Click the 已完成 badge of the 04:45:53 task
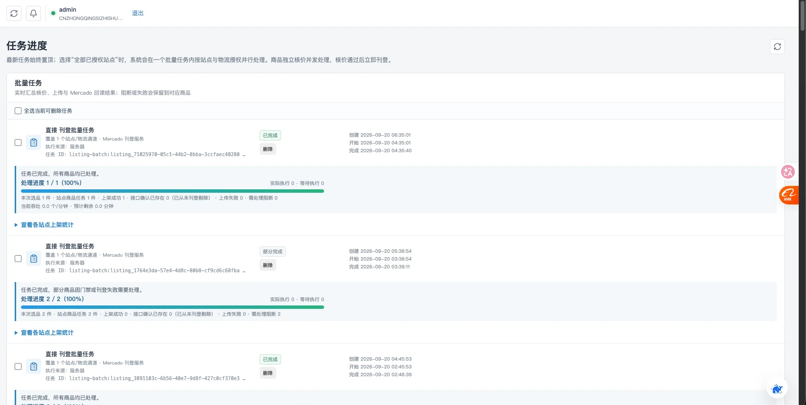Image resolution: width=806 pixels, height=405 pixels. click(x=270, y=360)
